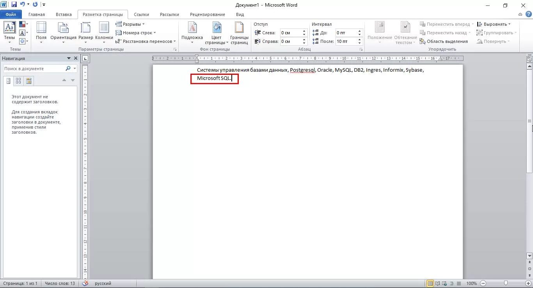Open the Файл tab

click(11, 14)
